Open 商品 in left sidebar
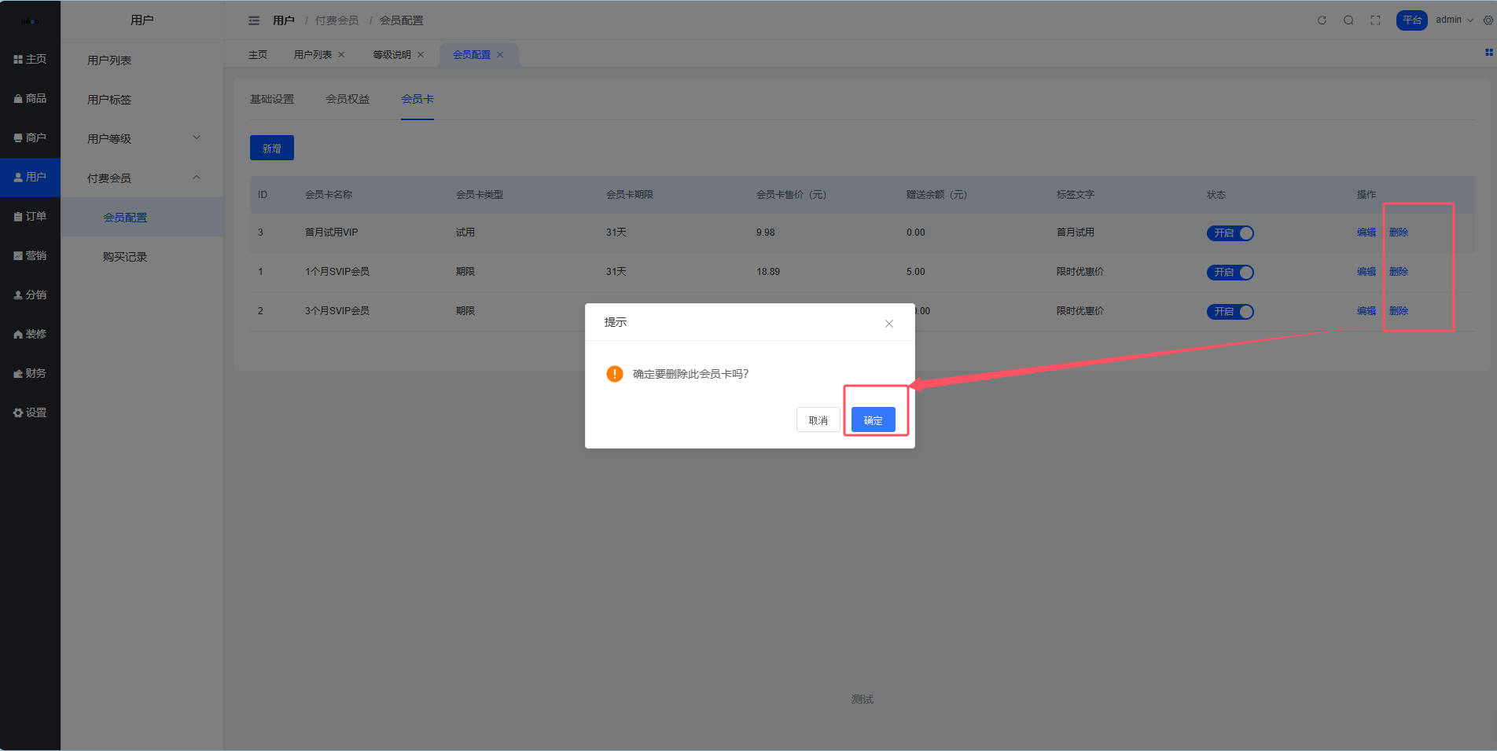The width and height of the screenshot is (1497, 751). coord(30,98)
